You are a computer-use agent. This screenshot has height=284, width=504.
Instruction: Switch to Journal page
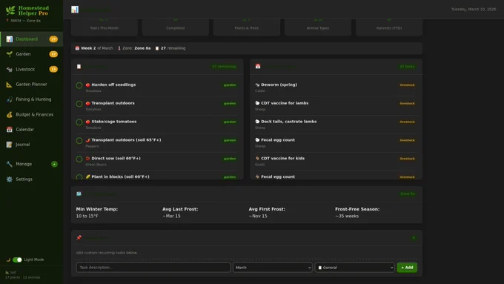31,145
